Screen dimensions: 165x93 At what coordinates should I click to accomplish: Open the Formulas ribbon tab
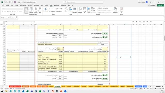[x=37, y=5]
